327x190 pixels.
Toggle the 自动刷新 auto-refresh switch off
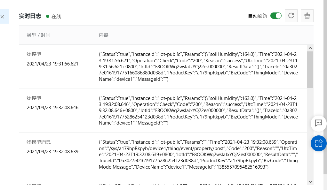point(276,16)
